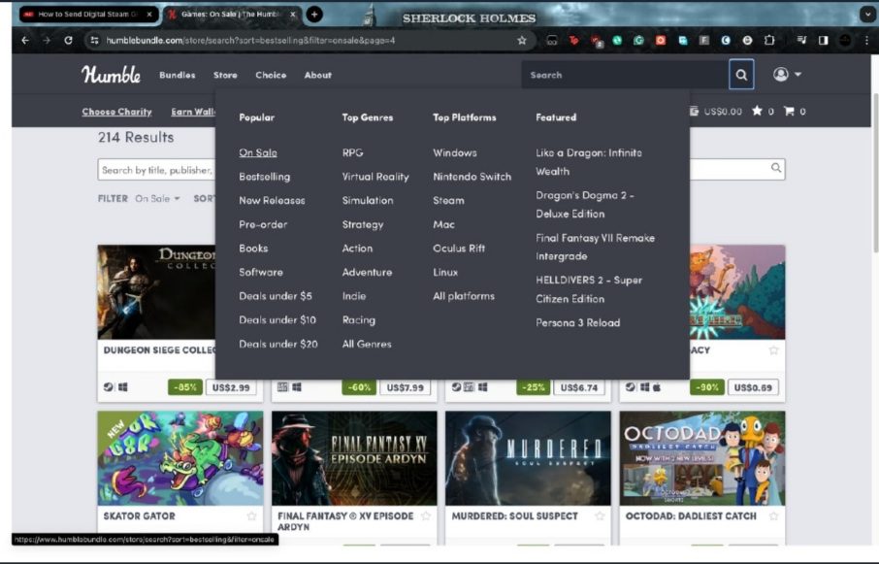Open the Bundles menu item
The height and width of the screenshot is (564, 879).
coord(177,75)
